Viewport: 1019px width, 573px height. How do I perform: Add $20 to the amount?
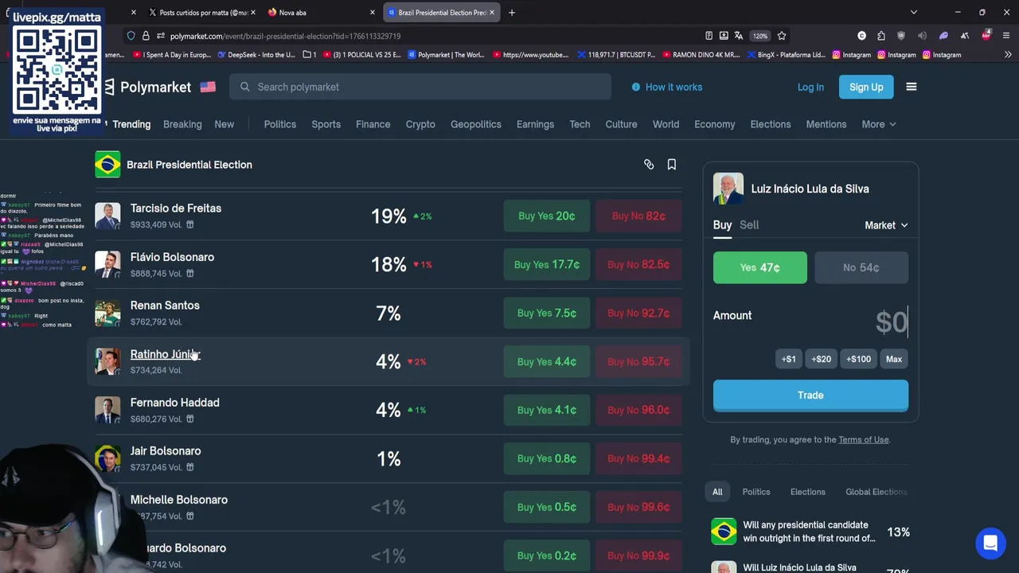click(821, 359)
